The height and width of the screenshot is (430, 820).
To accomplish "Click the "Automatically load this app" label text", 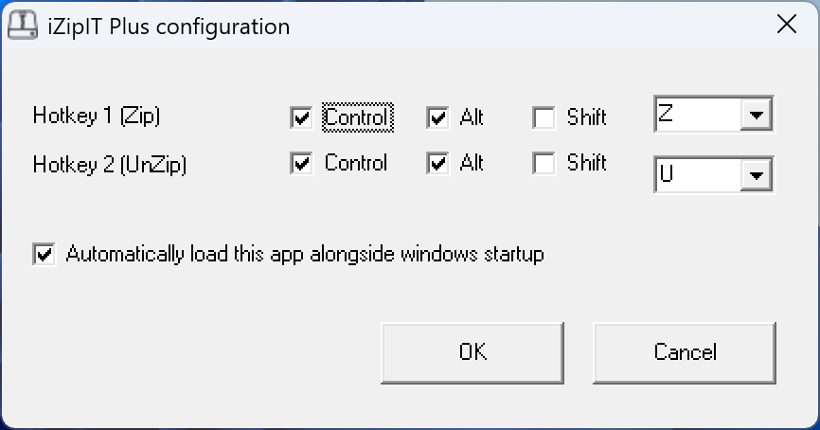I will click(305, 255).
